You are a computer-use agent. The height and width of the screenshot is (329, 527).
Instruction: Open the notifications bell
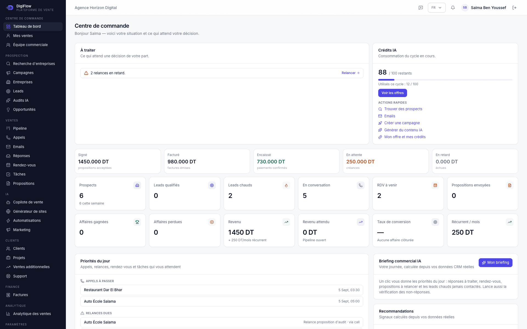(x=453, y=8)
